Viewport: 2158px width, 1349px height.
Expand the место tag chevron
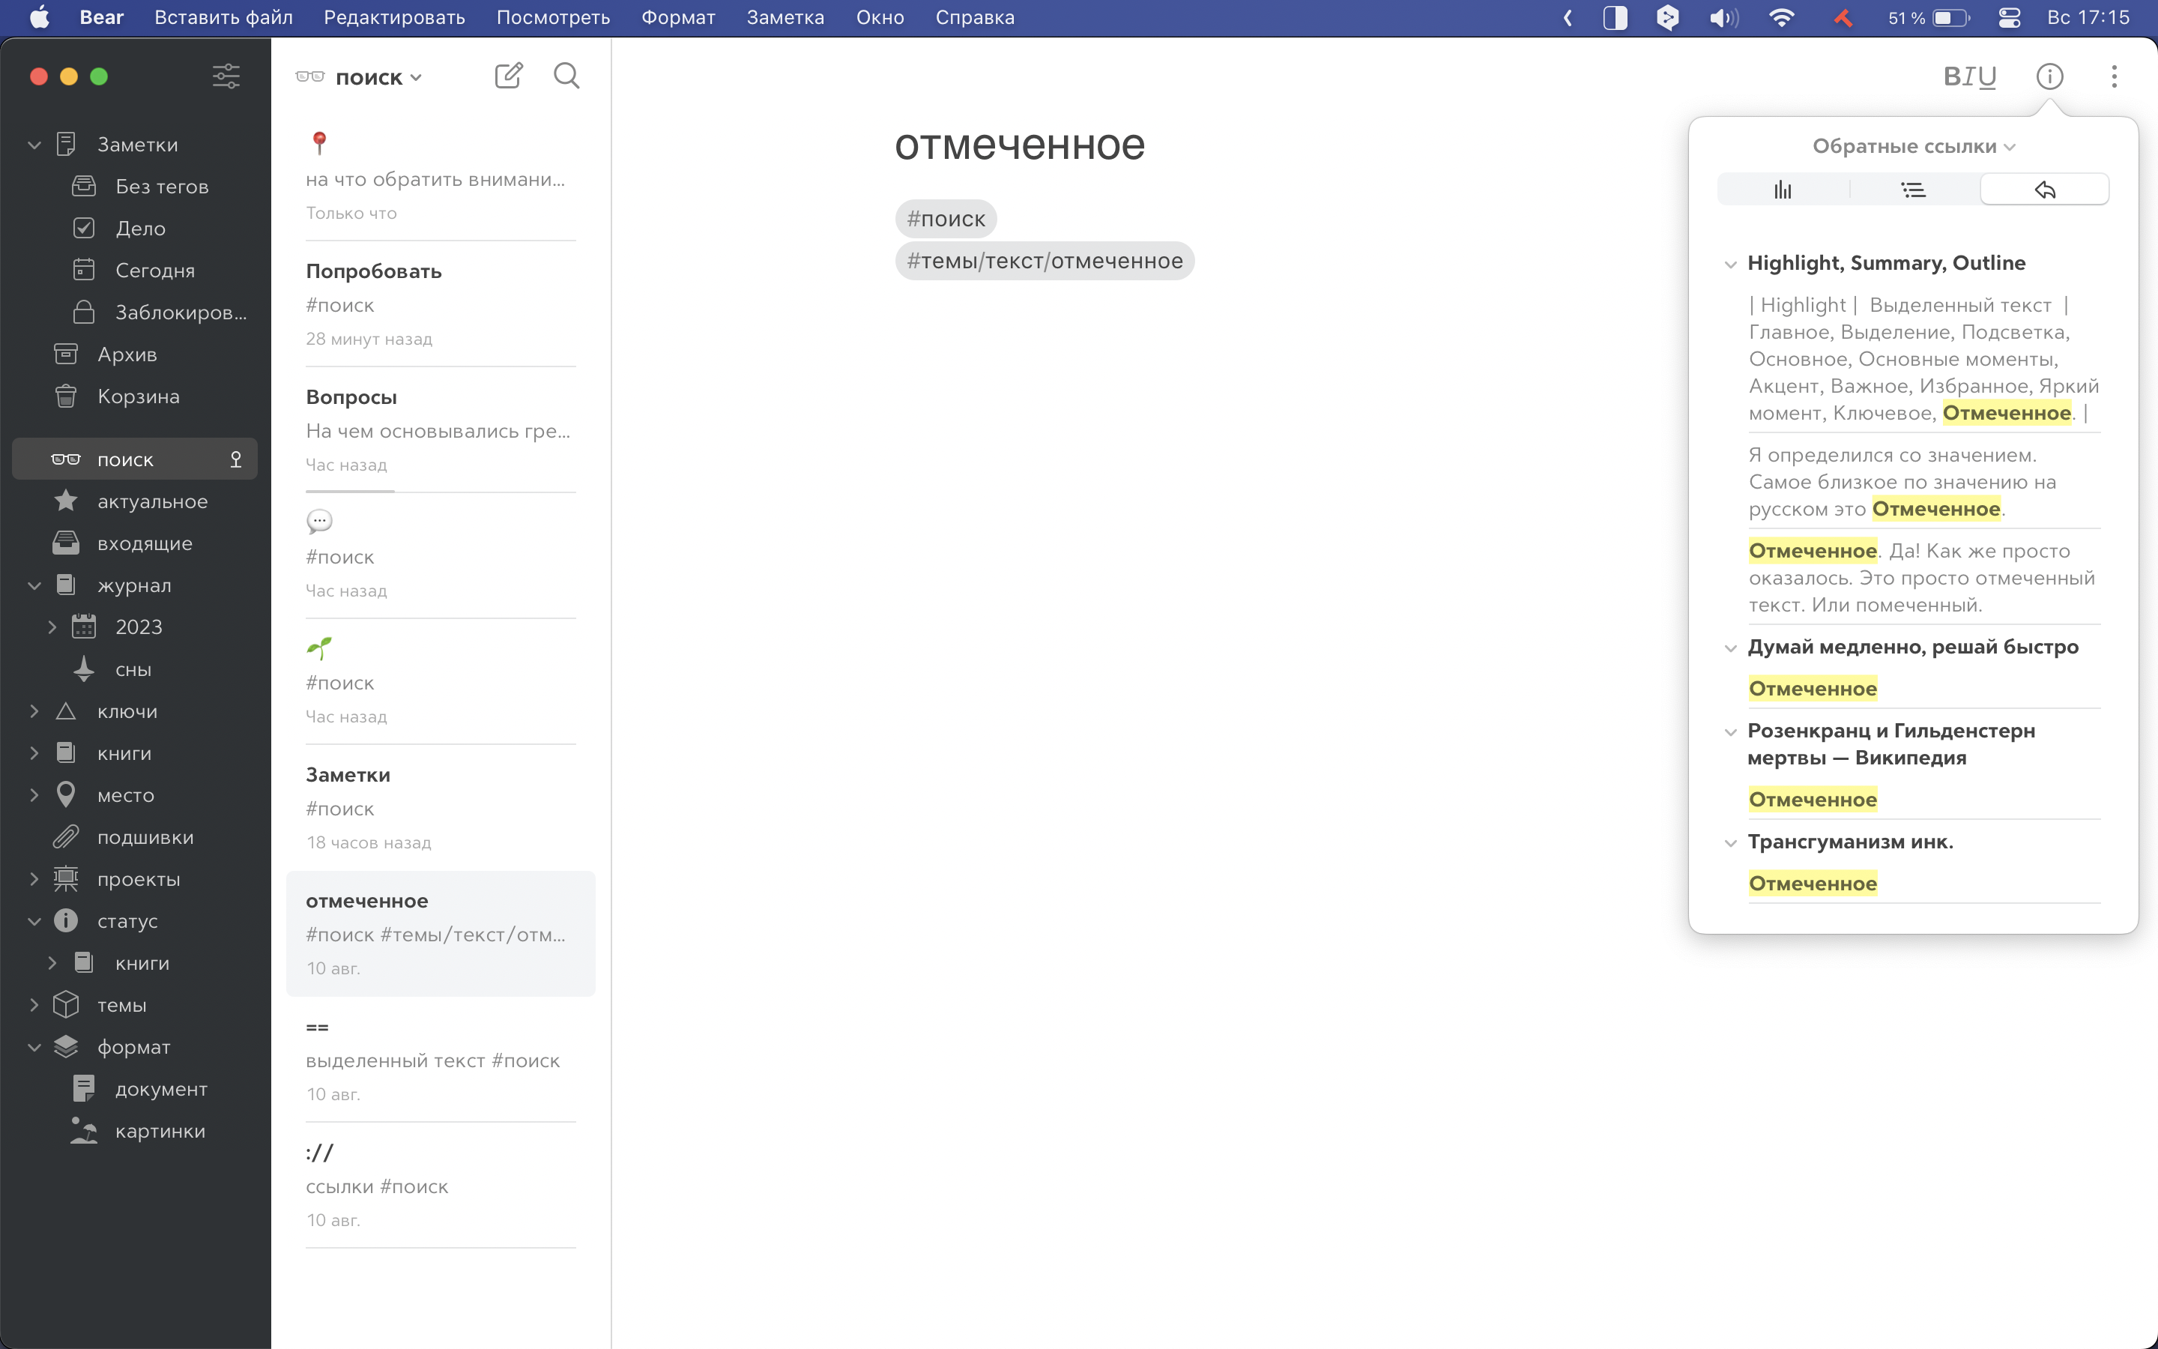pos(34,795)
